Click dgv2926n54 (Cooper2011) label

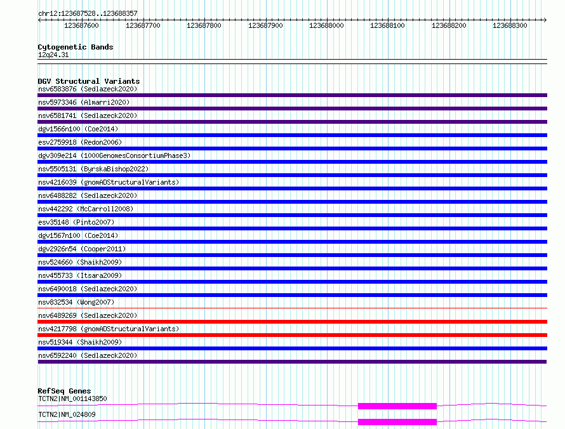[x=82, y=249]
